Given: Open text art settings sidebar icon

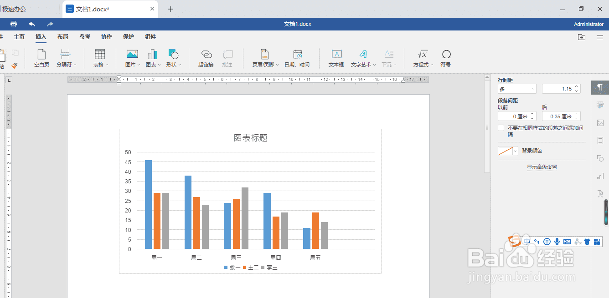Looking at the screenshot, I should coord(600,193).
